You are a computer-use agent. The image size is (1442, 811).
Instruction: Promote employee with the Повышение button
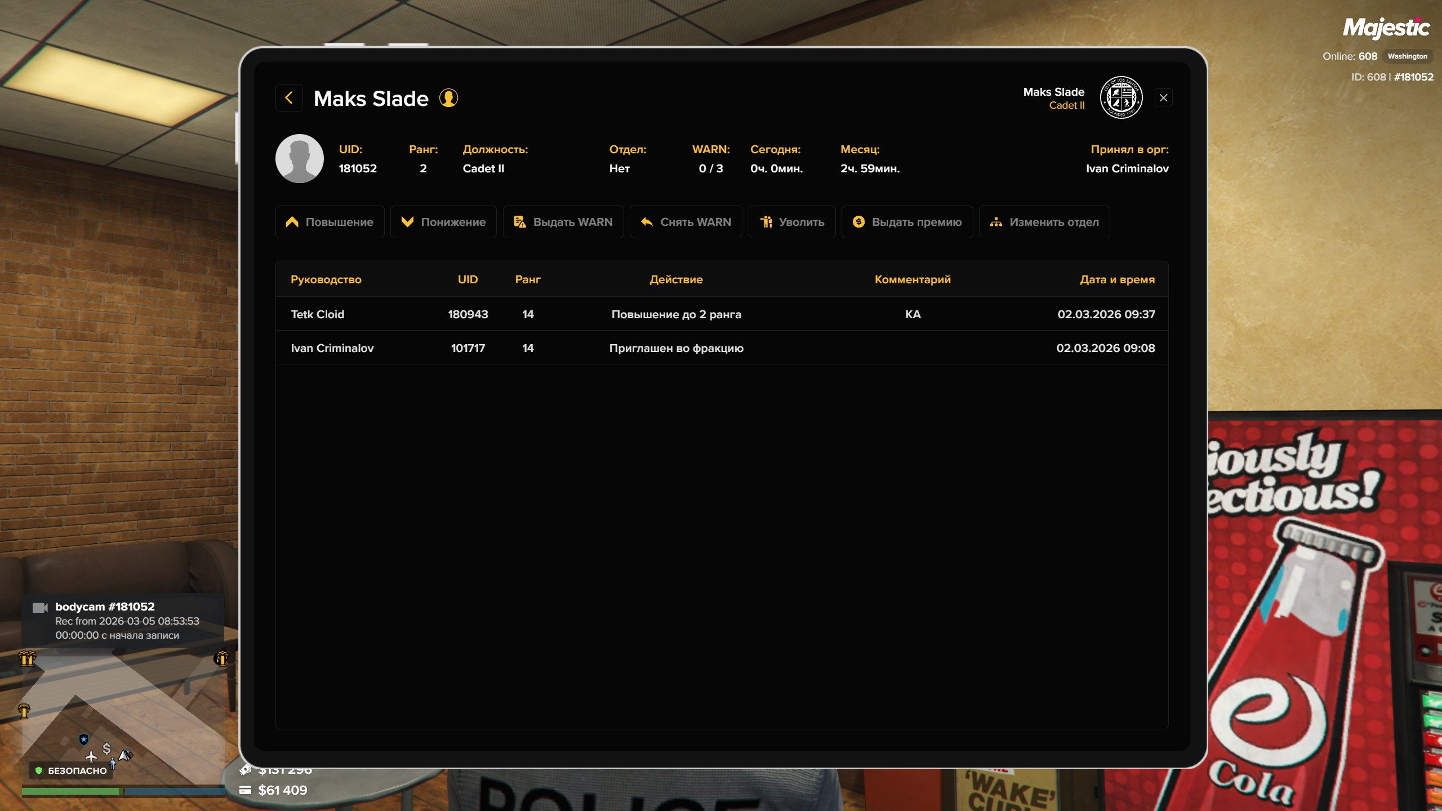(x=330, y=222)
